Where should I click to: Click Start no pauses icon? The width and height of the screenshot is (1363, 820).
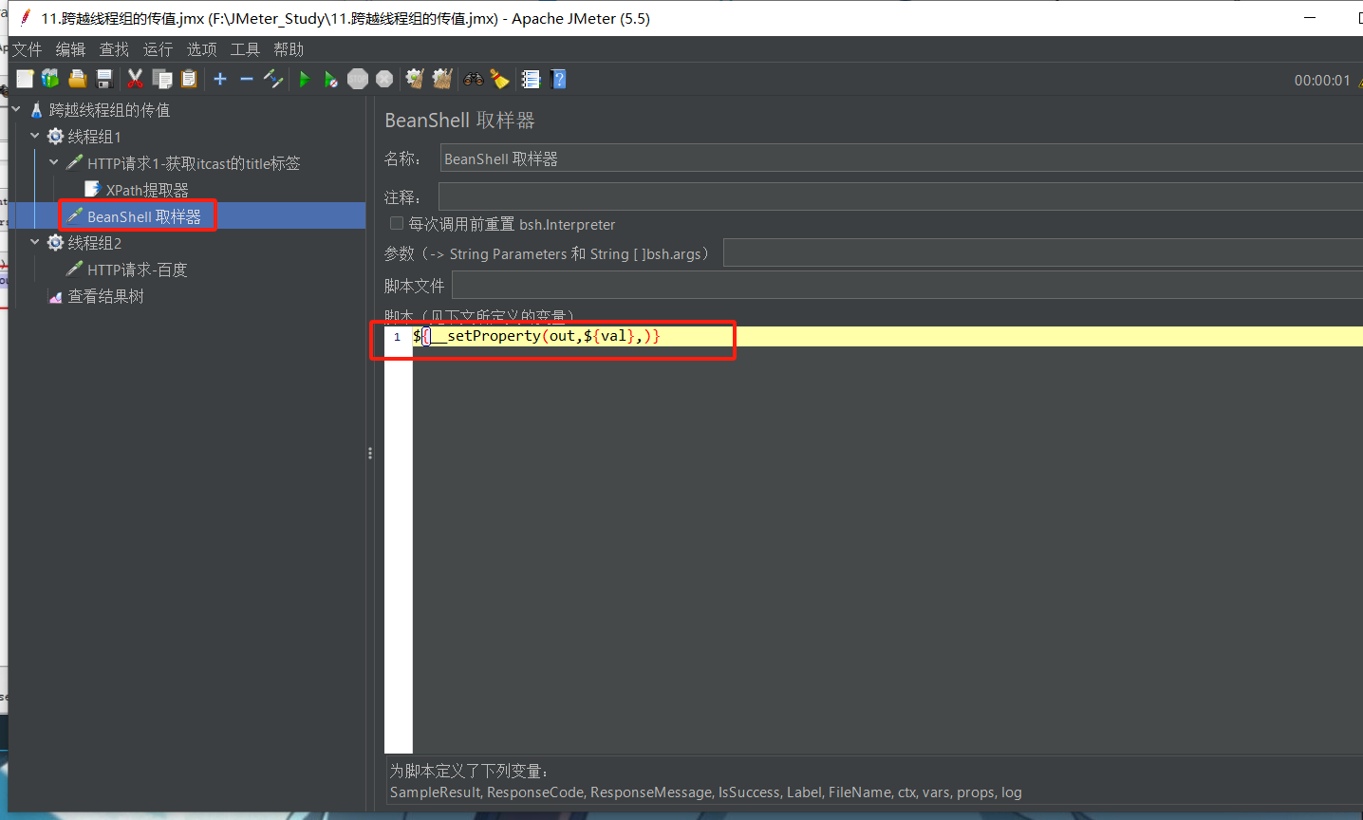(330, 79)
